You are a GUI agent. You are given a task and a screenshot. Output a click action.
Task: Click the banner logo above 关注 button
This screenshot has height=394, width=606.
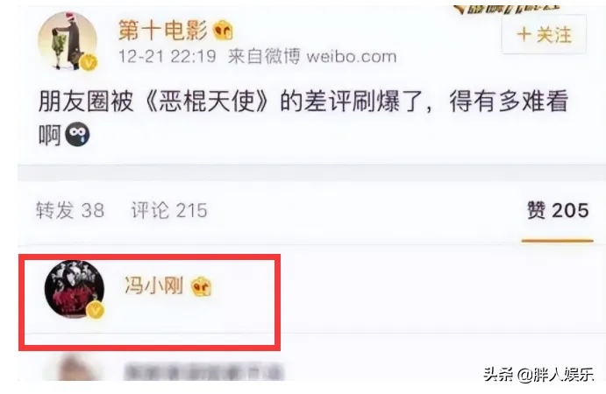pos(506,9)
